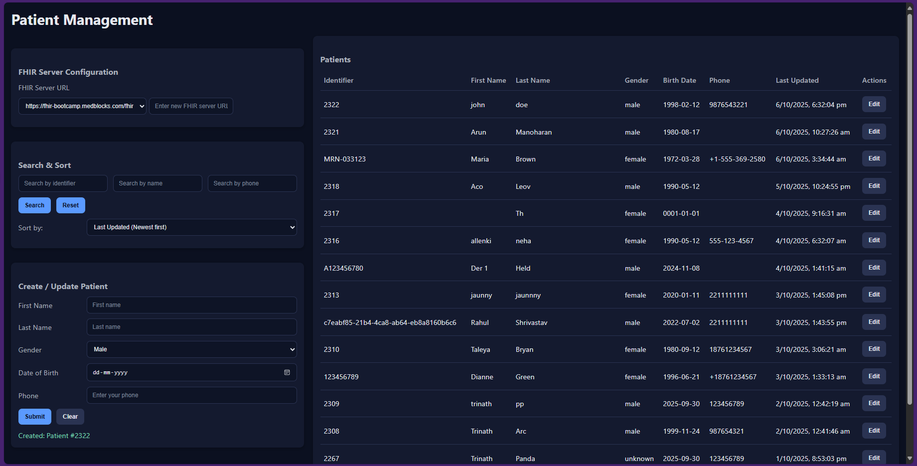Image resolution: width=917 pixels, height=466 pixels.
Task: Edit patient with identifier MRN-033123
Action: [874, 158]
